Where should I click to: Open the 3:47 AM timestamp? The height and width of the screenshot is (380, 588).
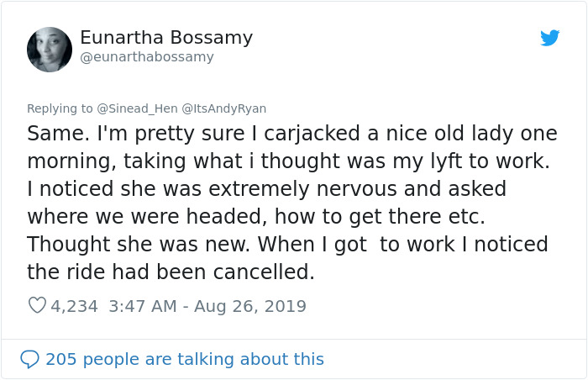point(144,306)
